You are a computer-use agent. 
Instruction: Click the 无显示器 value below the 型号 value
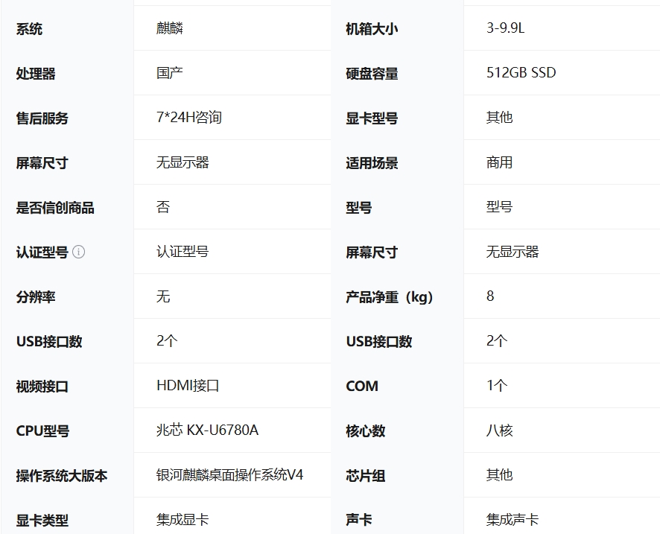coord(513,251)
